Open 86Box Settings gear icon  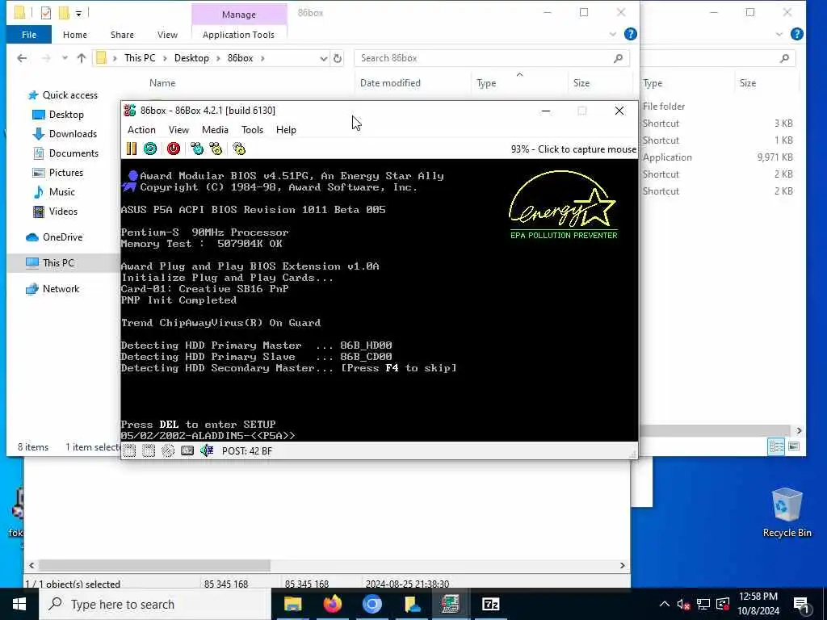click(239, 149)
